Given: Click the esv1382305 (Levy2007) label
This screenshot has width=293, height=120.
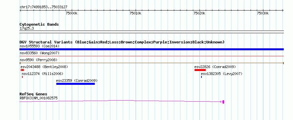Looking at the screenshot, I should click(222, 74).
